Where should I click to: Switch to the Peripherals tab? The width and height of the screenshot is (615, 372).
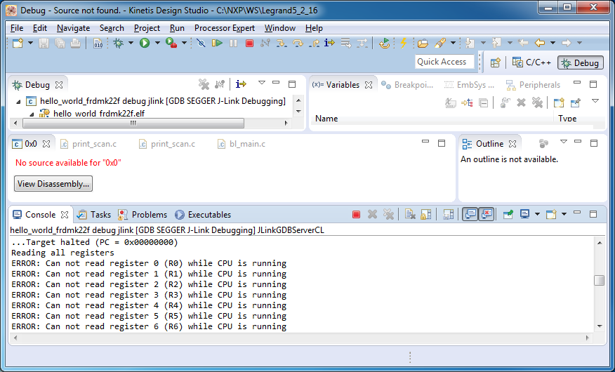(x=533, y=85)
